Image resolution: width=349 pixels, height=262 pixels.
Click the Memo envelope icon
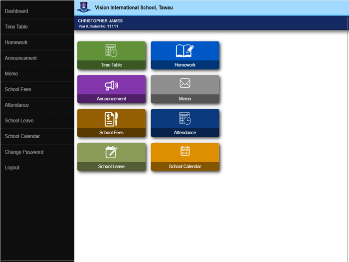tap(185, 83)
